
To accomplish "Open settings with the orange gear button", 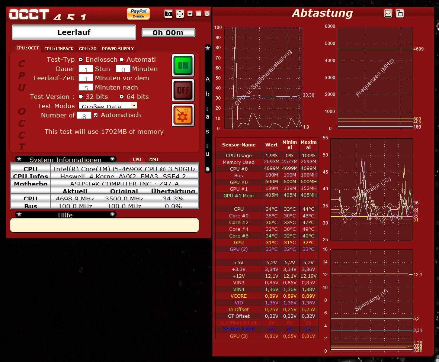I will coord(183,115).
